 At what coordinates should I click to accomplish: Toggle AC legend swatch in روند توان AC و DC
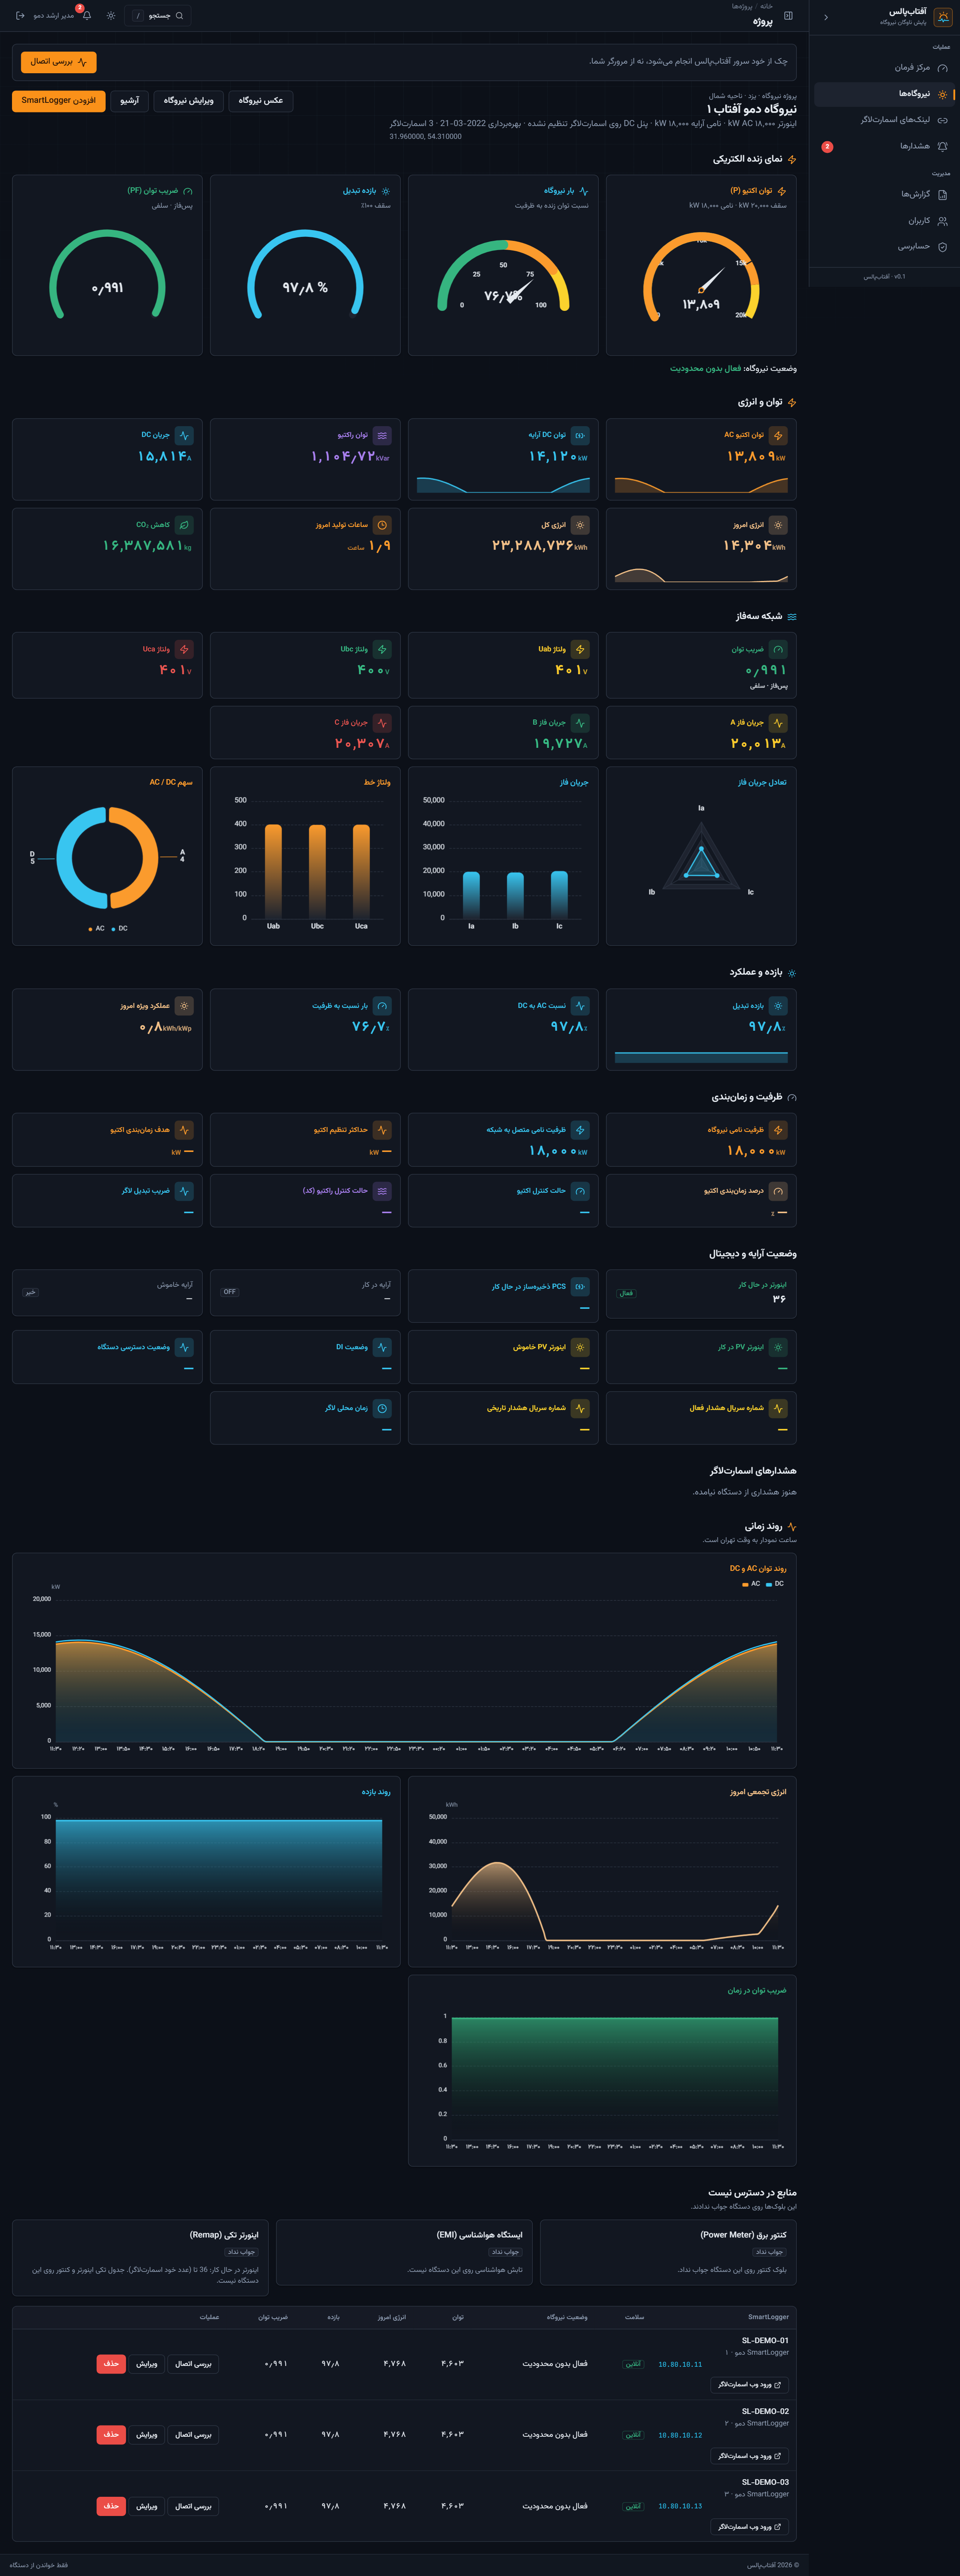(x=745, y=1585)
